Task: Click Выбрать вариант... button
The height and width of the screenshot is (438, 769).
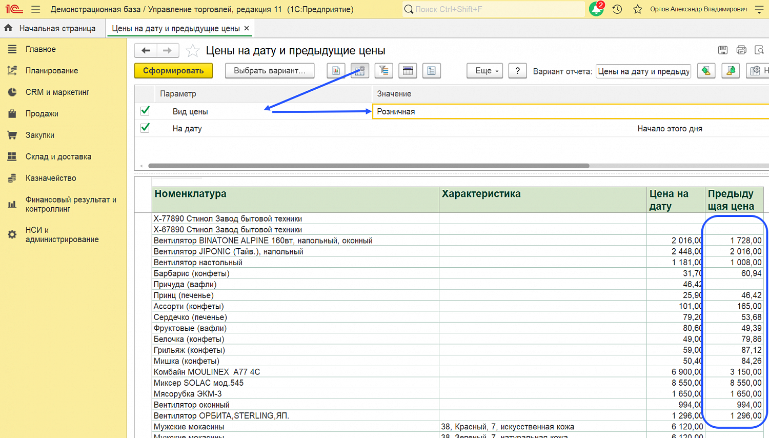Action: click(270, 71)
